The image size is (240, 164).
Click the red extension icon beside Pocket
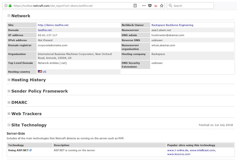(x=156, y=6)
